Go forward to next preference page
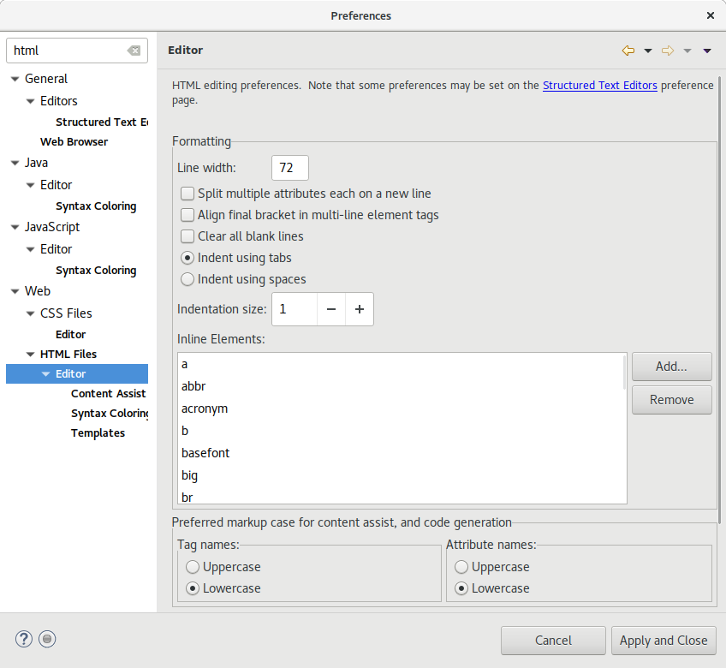Image resolution: width=726 pixels, height=668 pixels. click(668, 51)
